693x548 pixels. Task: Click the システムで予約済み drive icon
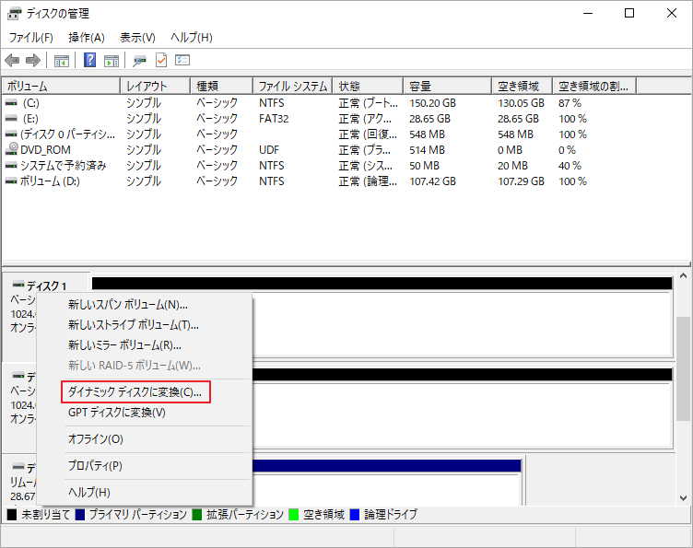tap(11, 166)
